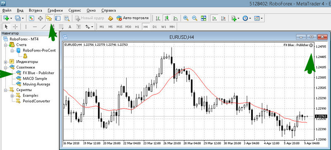The image size is (331, 150).
Task: Switch chart to D1 timeframe
Action: [x=155, y=27]
